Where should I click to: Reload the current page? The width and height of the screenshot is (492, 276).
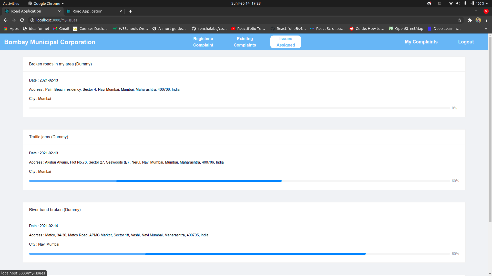click(x=22, y=20)
